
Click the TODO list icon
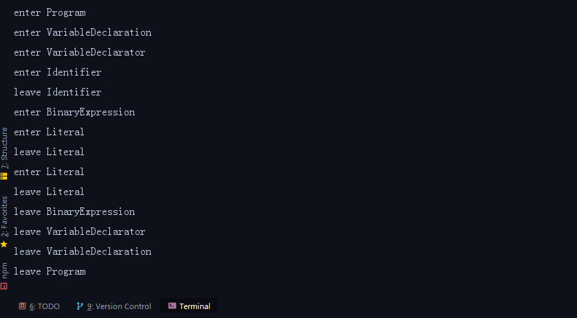(x=23, y=306)
